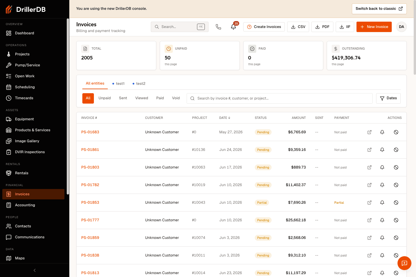This screenshot has width=416, height=277.
Task: Filter by Void invoices
Action: tap(176, 98)
